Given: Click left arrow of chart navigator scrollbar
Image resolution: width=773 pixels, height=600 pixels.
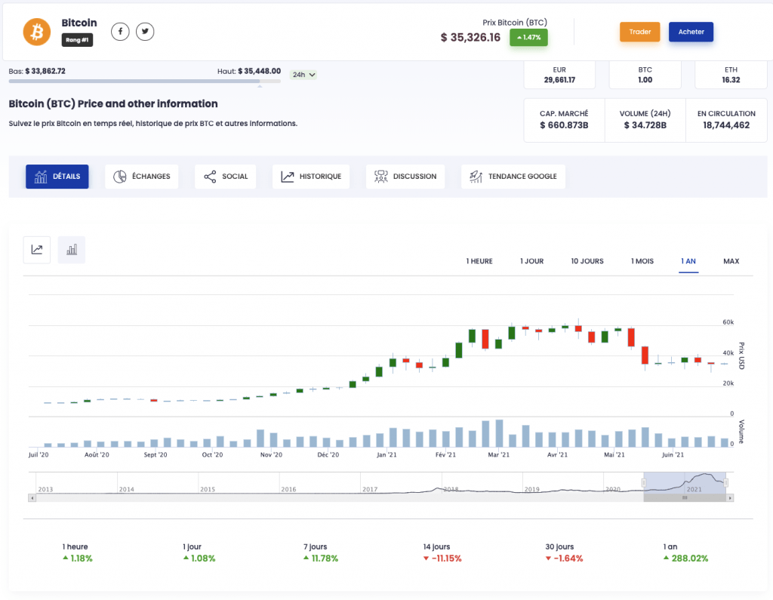Looking at the screenshot, I should point(32,498).
